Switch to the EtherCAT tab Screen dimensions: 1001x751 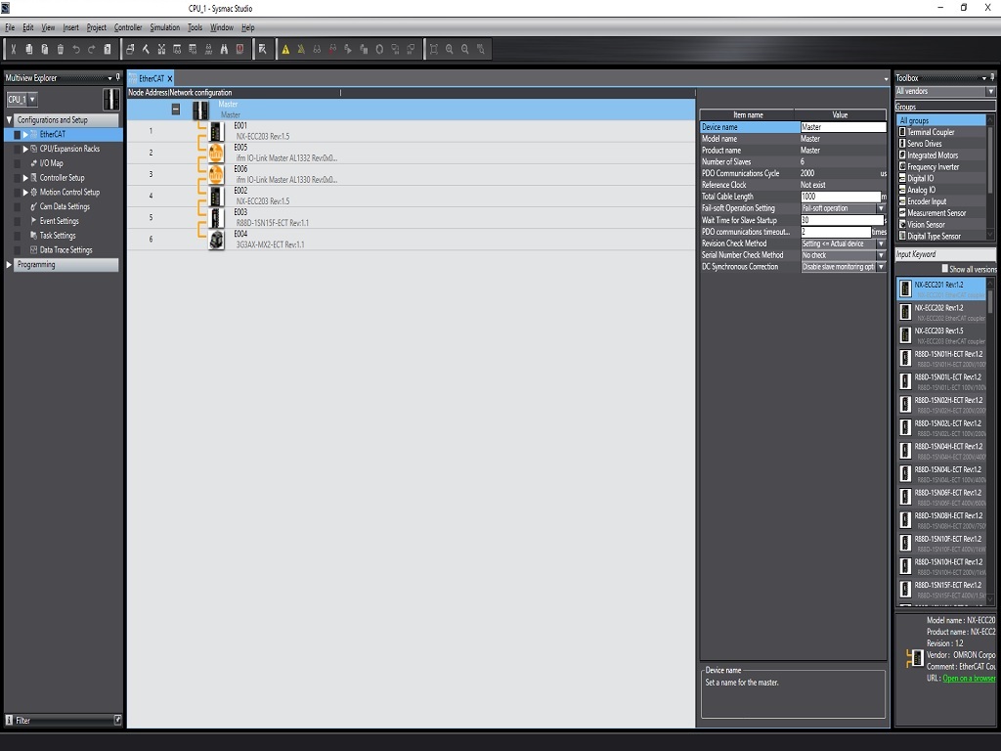click(152, 78)
